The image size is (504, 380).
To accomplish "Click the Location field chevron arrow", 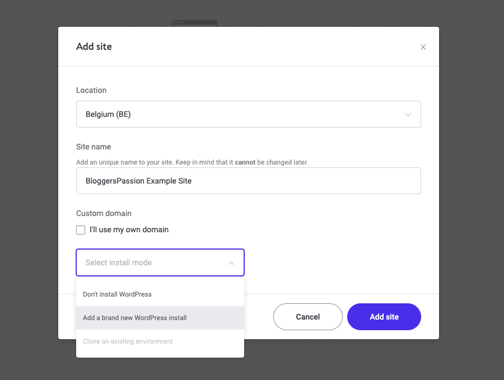I will coord(408,115).
